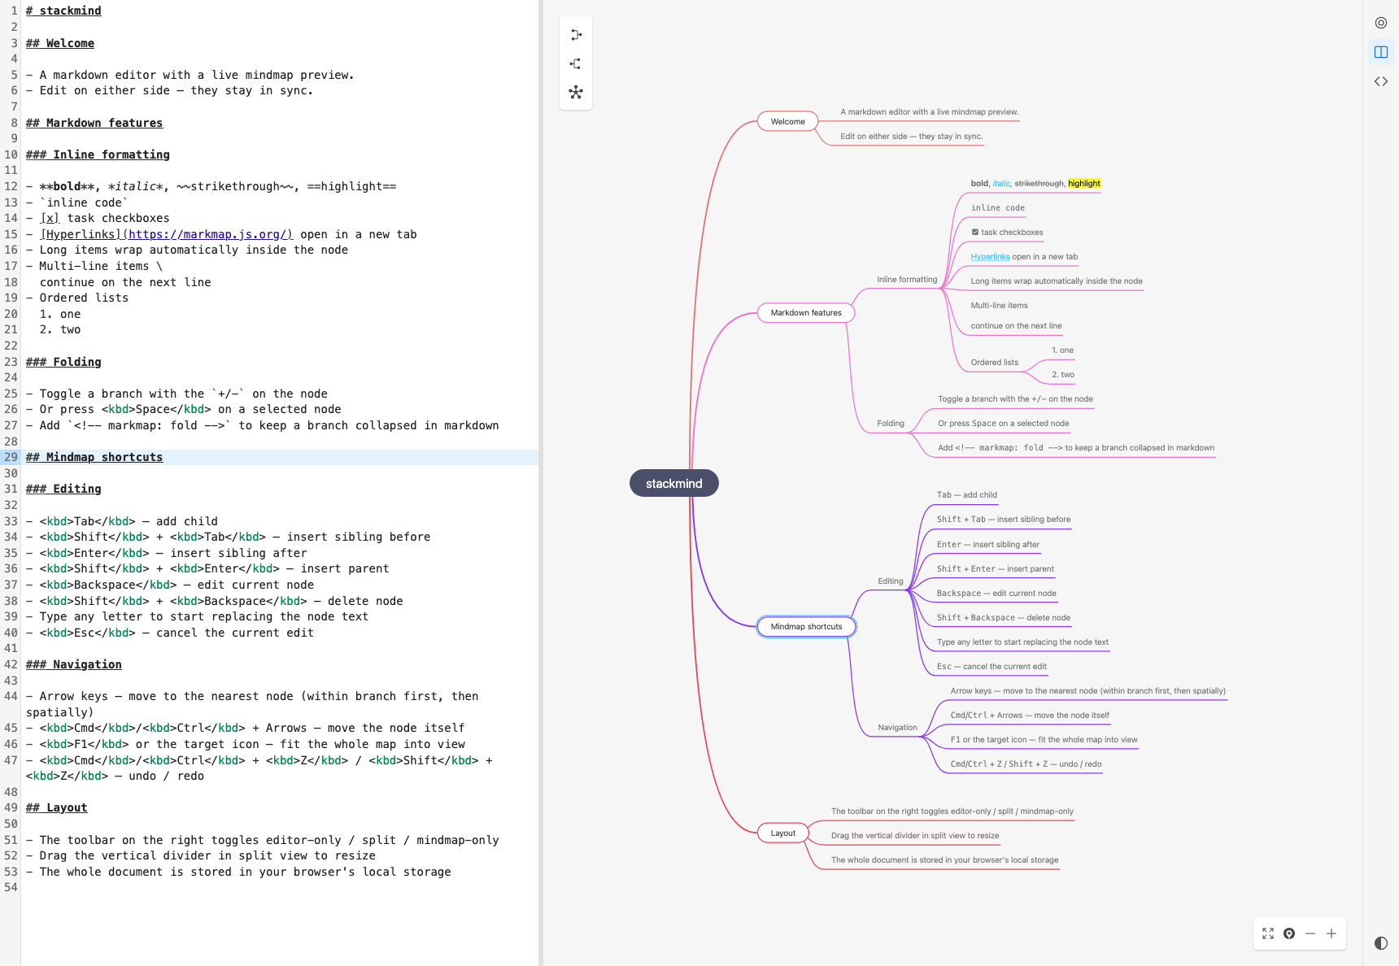Place cursor on '## Layout' editor heading
Viewport: 1399px width, 966px height.
[57, 807]
